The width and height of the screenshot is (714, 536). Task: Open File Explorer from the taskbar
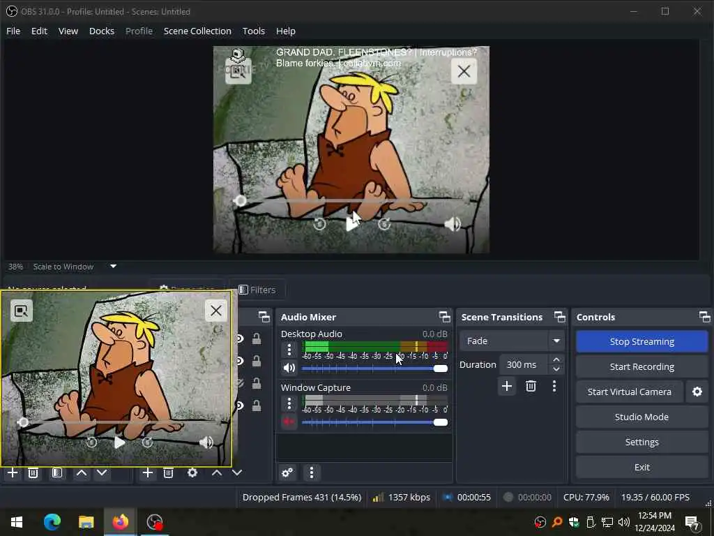(86, 522)
